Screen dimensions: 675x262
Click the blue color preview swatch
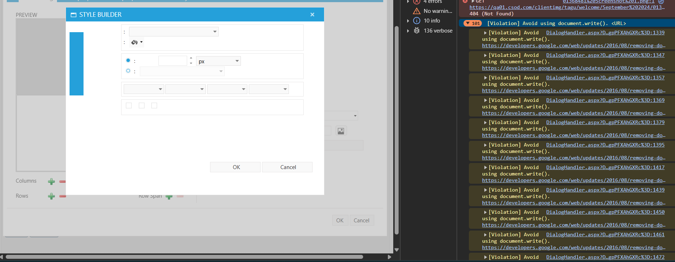(x=76, y=64)
